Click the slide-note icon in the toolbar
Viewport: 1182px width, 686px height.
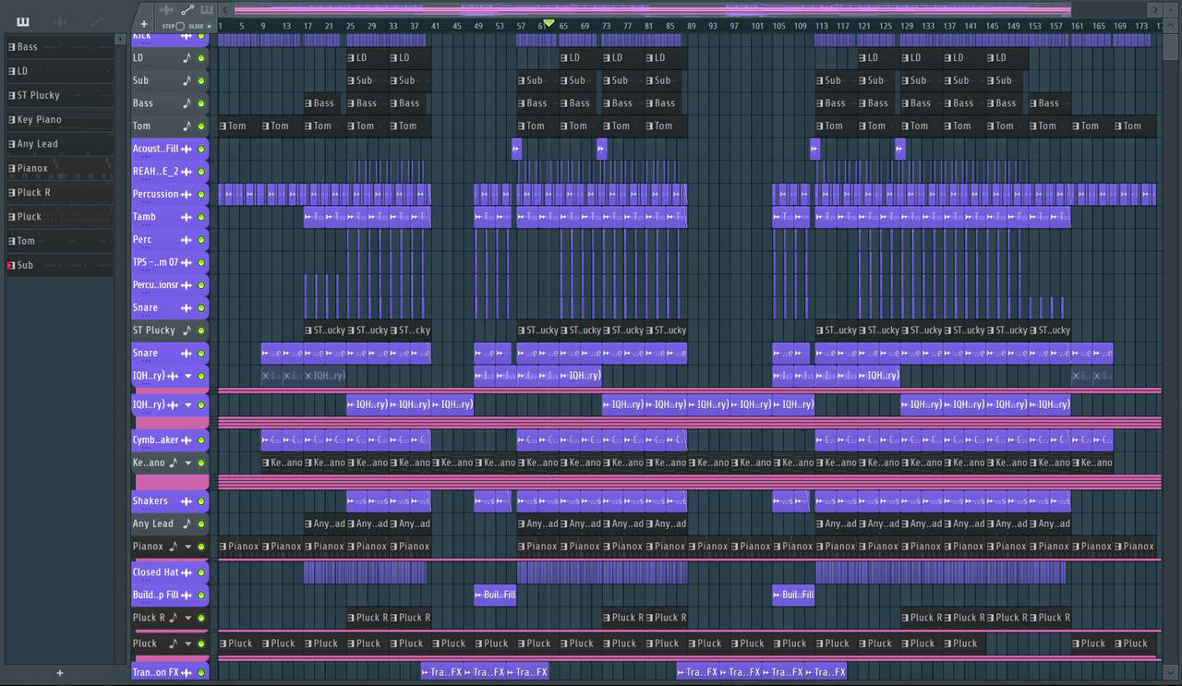187,11
